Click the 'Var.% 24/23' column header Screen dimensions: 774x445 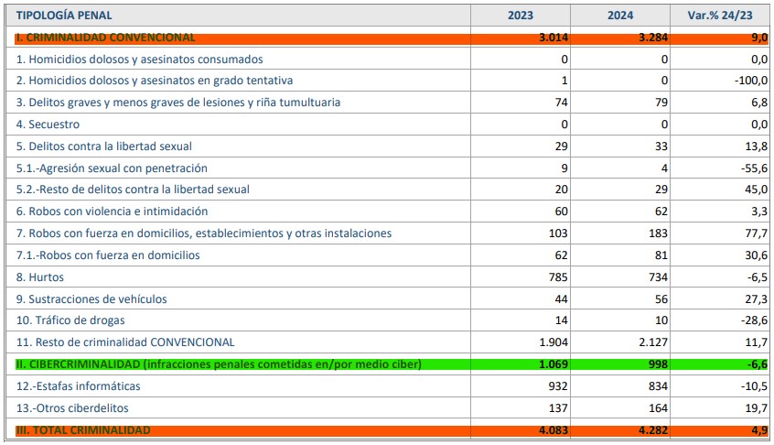(720, 16)
